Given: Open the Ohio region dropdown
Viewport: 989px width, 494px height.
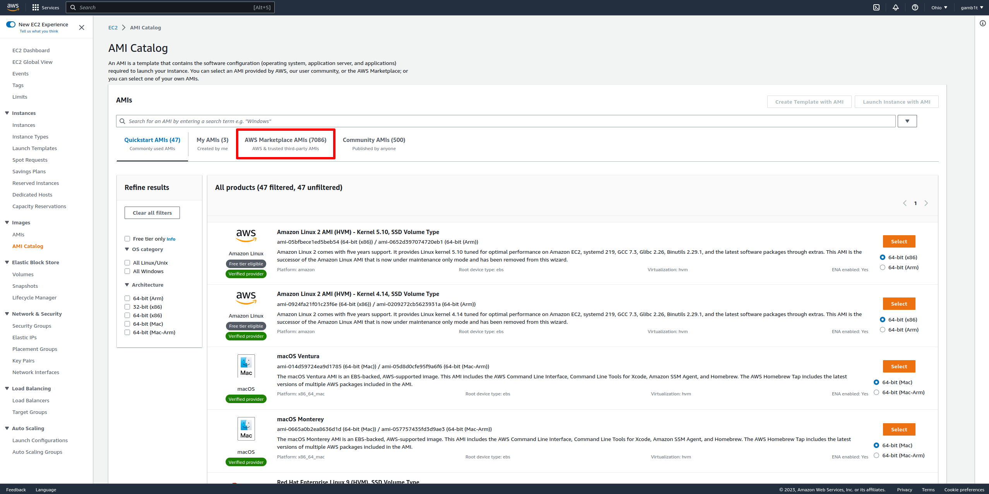Looking at the screenshot, I should [x=939, y=7].
